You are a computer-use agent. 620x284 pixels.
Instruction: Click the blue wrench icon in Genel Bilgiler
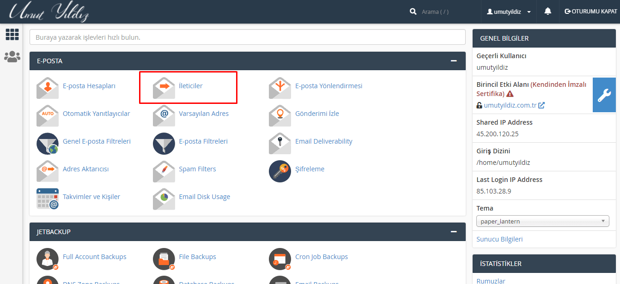coord(604,95)
